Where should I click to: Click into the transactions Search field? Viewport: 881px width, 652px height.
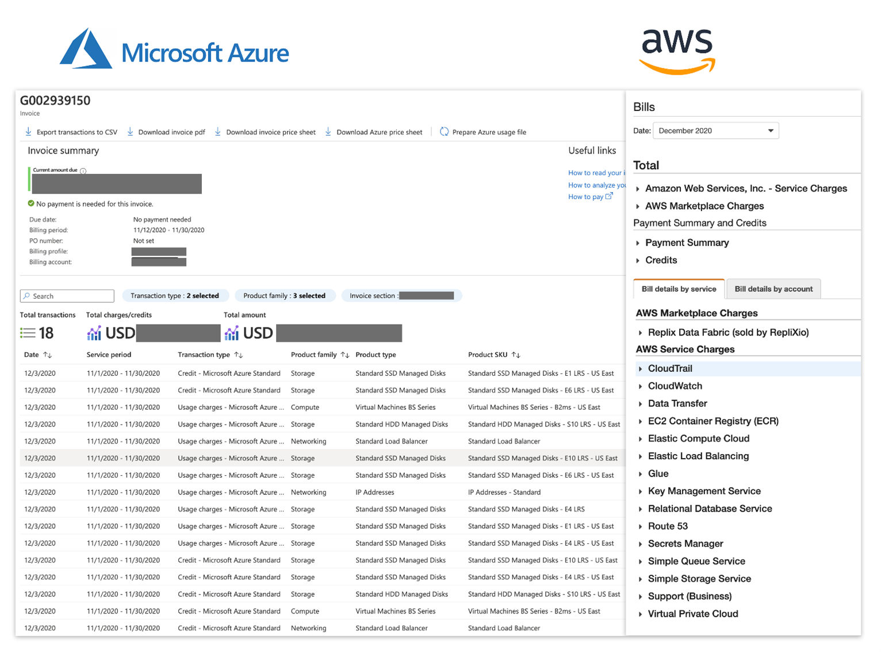click(x=67, y=296)
